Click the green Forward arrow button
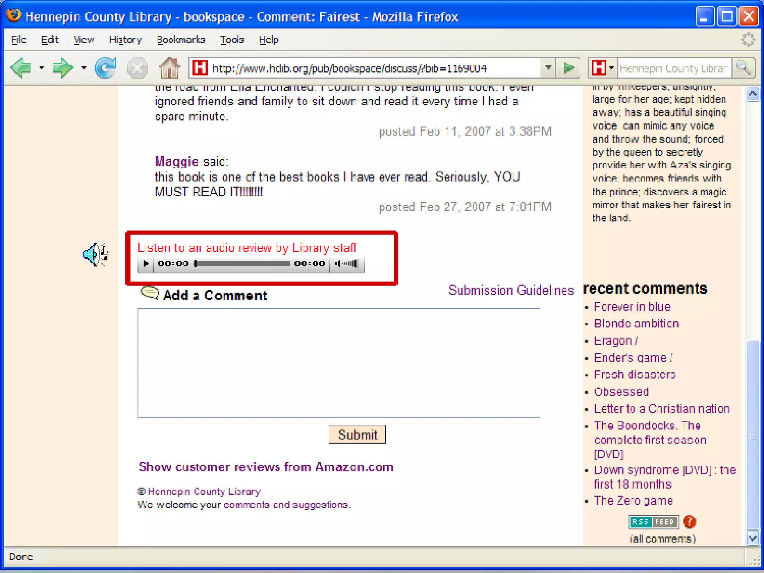Screen dimensions: 764x573 62,68
